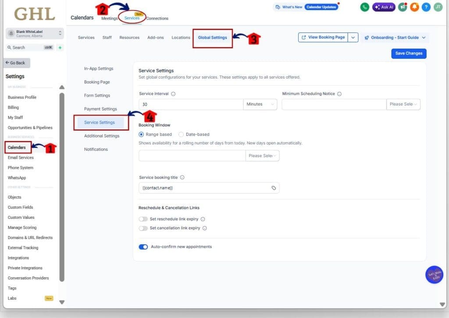Open the JT profile avatar
Screen dimensions: 449x318
click(438, 7)
